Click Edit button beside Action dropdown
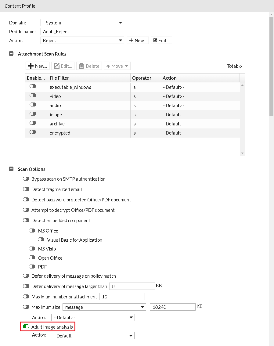Screen dimensions: 274x346 [161, 40]
